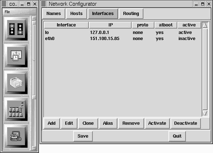Click the interface list scroll-down arrow
Screen dimensions: 213x153
pyautogui.click(x=205, y=113)
